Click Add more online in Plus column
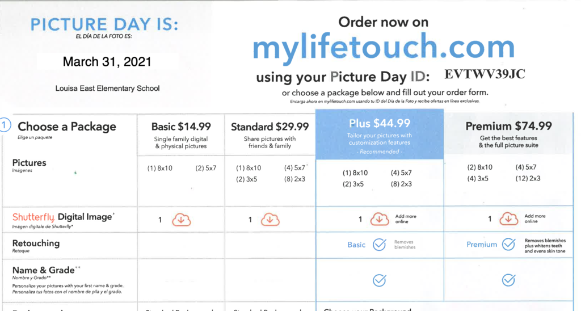The image size is (581, 311). point(406,219)
